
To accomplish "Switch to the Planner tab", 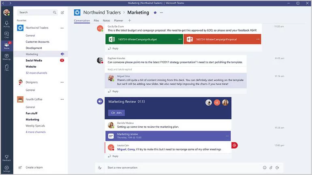I will coord(119,21).
